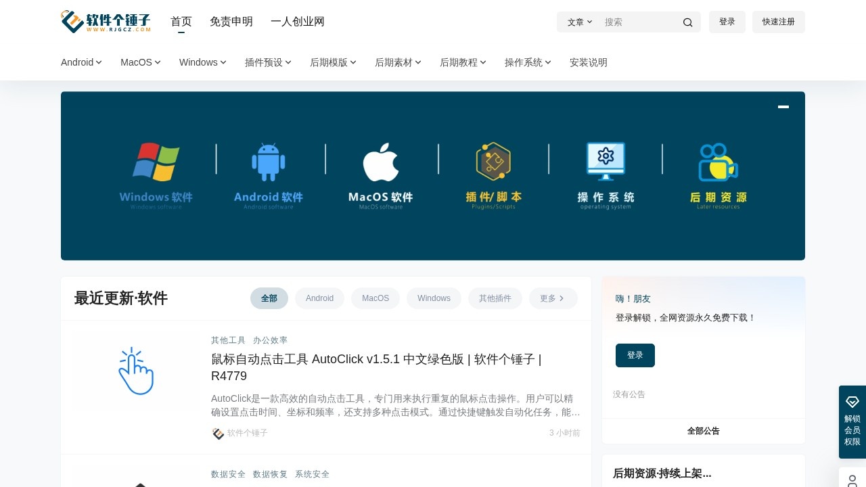The image size is (866, 487).
Task: Go to 首页 in the top menu
Action: (x=181, y=22)
